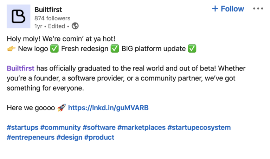The height and width of the screenshot is (159, 270).
Task: Click the purple Builtfirst mention in post
Action: [x=21, y=68]
